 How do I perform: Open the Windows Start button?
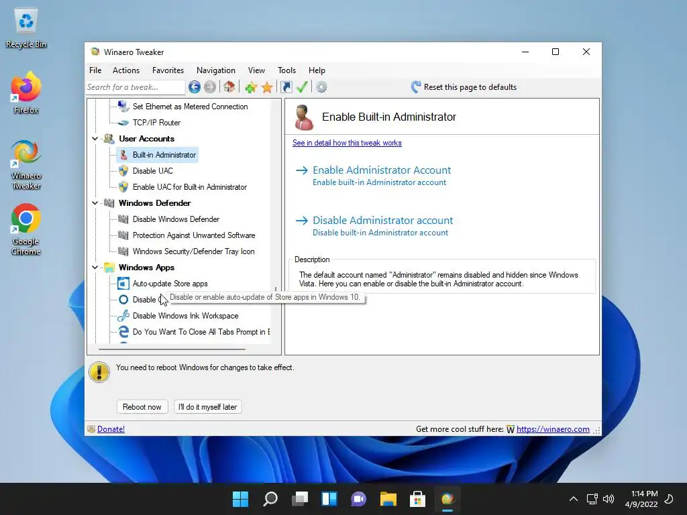pos(240,499)
